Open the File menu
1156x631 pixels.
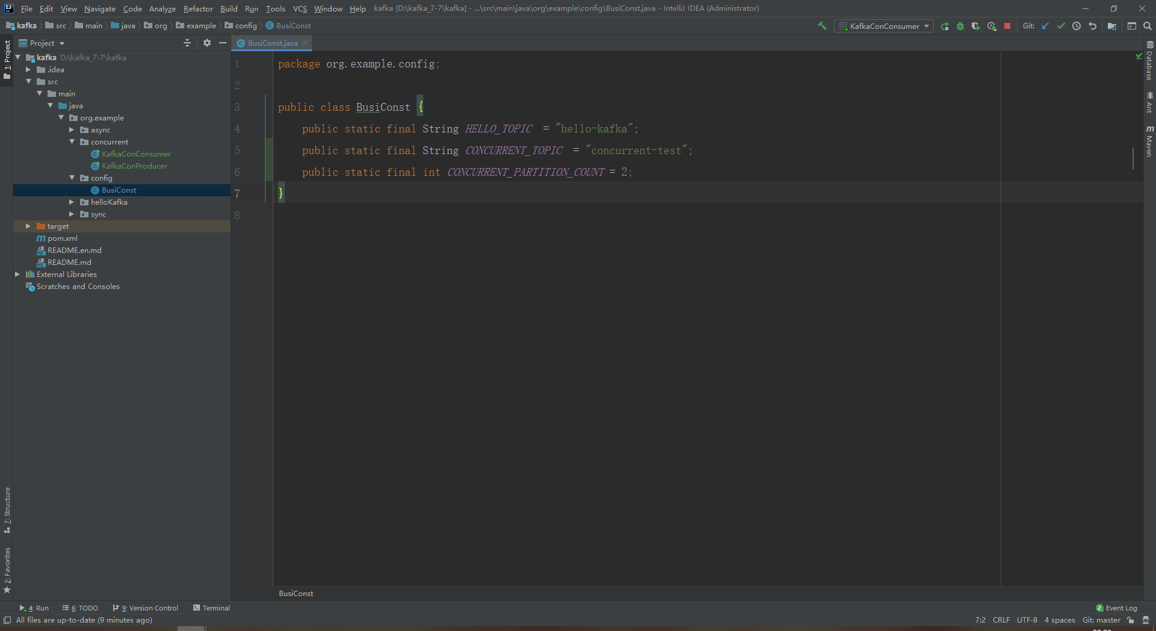point(26,8)
